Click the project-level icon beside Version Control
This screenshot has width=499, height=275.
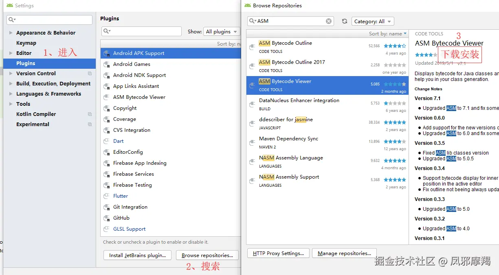point(90,74)
